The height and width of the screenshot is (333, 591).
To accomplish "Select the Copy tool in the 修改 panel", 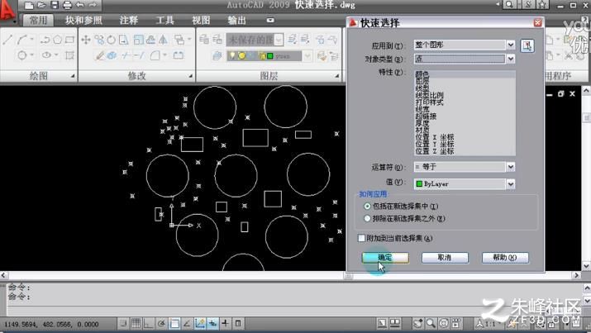I will [x=99, y=40].
